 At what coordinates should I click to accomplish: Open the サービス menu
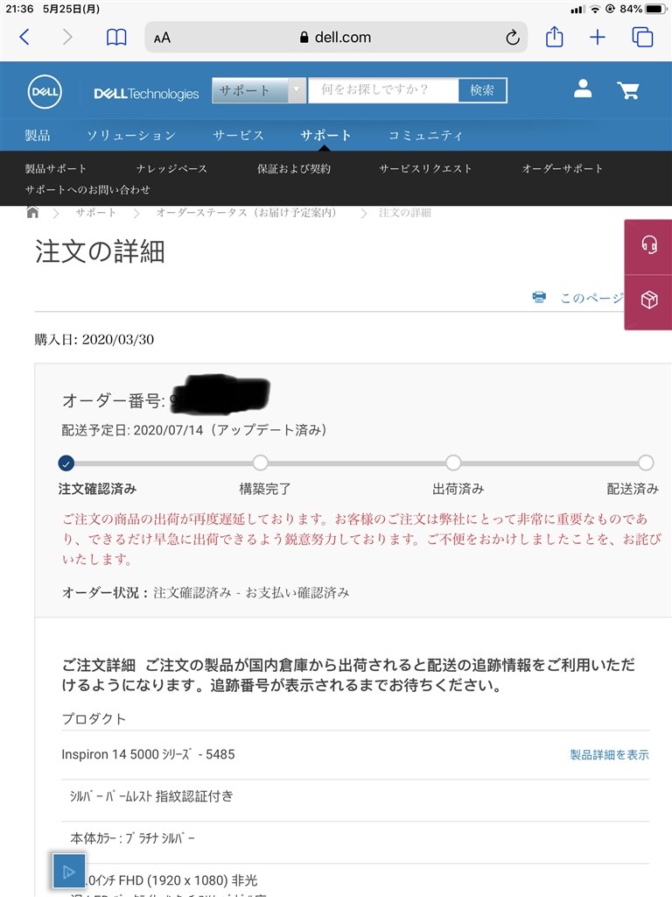238,135
